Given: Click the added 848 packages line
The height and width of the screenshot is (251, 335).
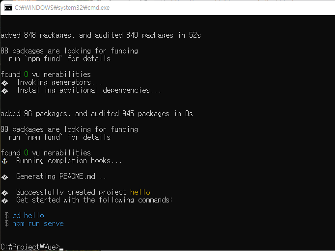Looking at the screenshot, I should [x=100, y=35].
